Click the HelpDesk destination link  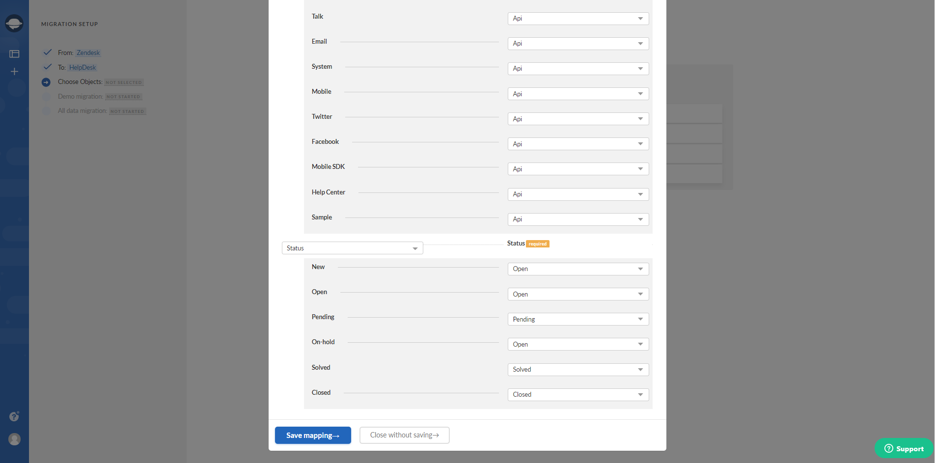click(82, 67)
